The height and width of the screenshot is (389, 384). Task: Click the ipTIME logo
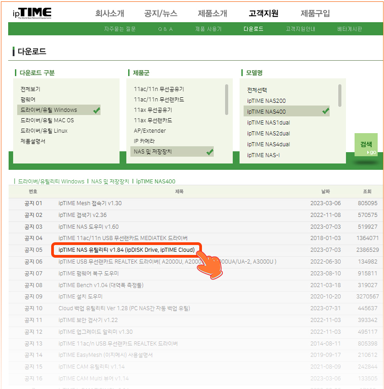tap(32, 13)
